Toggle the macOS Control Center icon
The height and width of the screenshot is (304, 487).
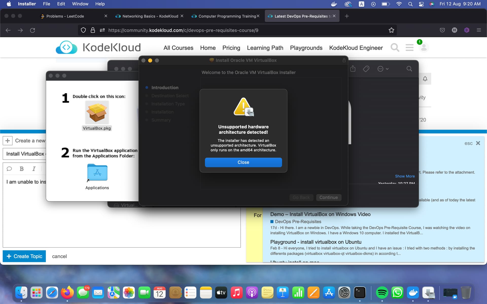click(x=421, y=4)
